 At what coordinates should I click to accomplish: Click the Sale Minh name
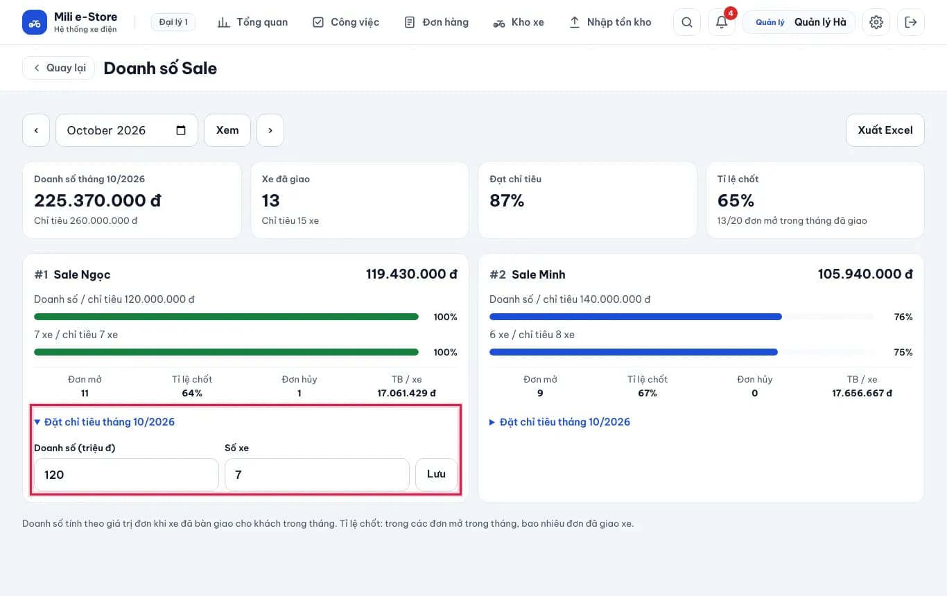539,275
